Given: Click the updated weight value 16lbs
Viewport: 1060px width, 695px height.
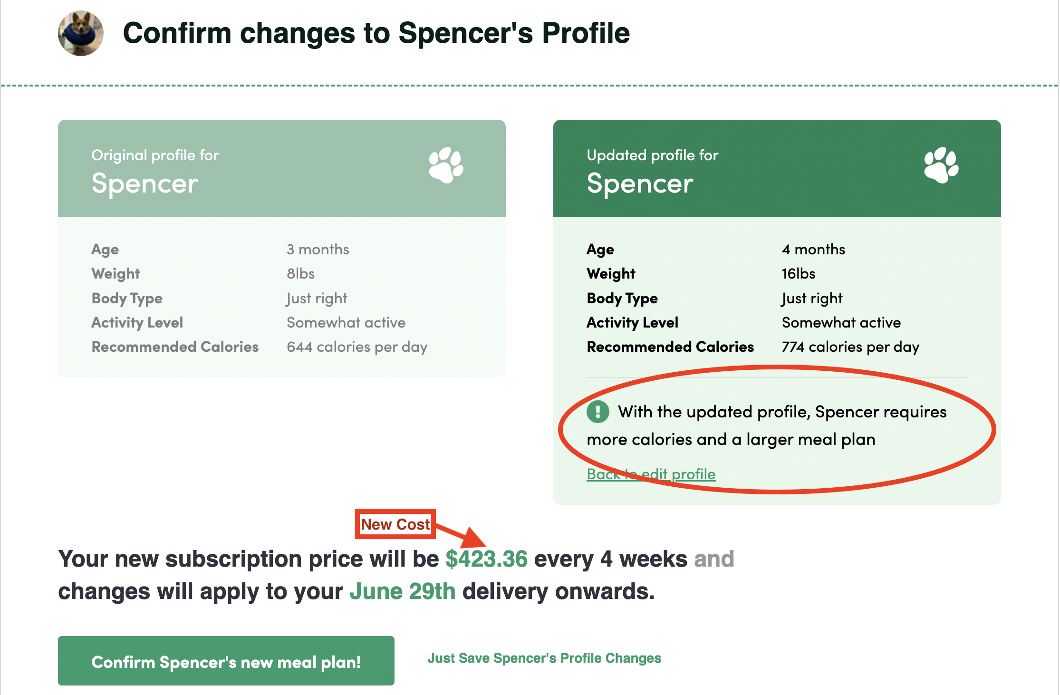Looking at the screenshot, I should tap(799, 274).
